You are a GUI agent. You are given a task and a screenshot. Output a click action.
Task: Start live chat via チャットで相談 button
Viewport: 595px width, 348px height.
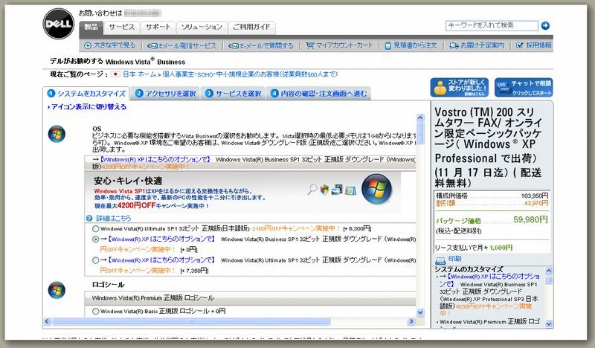[524, 87]
